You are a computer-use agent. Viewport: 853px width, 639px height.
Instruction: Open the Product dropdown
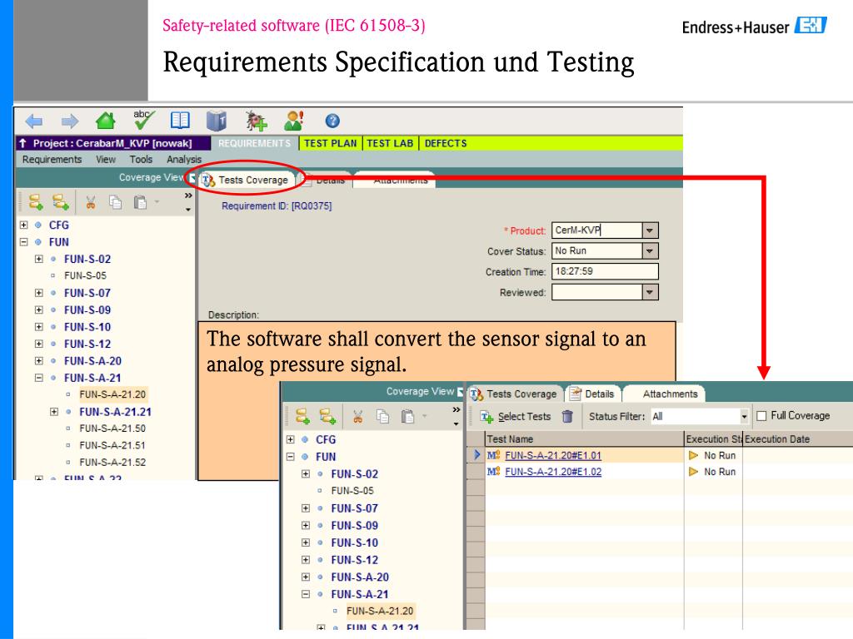pos(650,230)
